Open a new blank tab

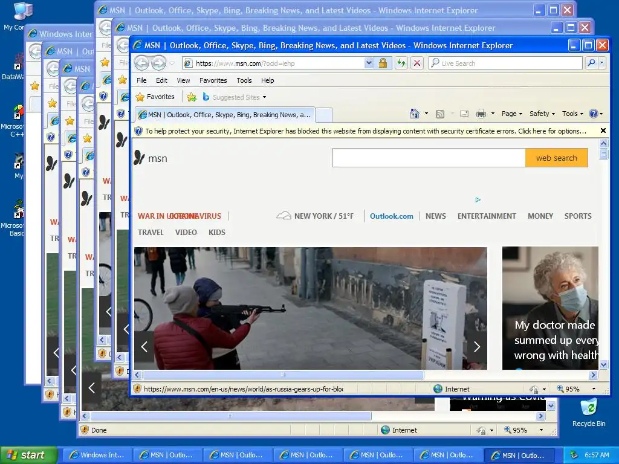(x=324, y=115)
